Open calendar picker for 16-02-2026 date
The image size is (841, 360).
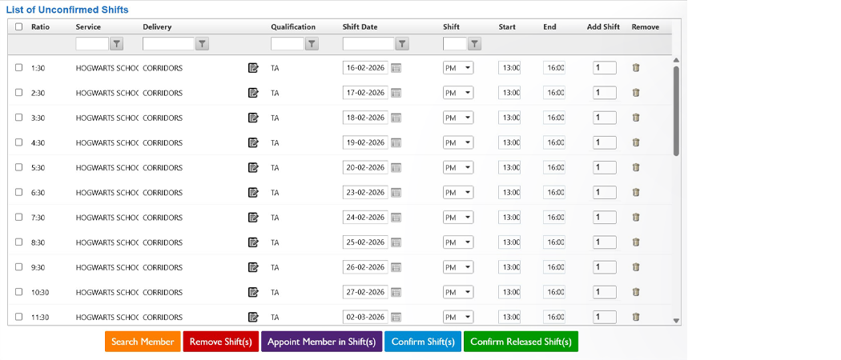coord(396,68)
